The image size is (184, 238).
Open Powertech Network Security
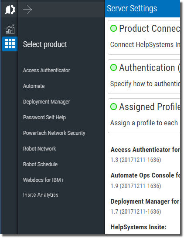point(54,133)
